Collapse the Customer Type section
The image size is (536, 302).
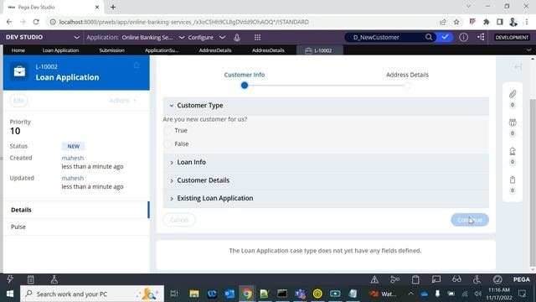point(172,106)
